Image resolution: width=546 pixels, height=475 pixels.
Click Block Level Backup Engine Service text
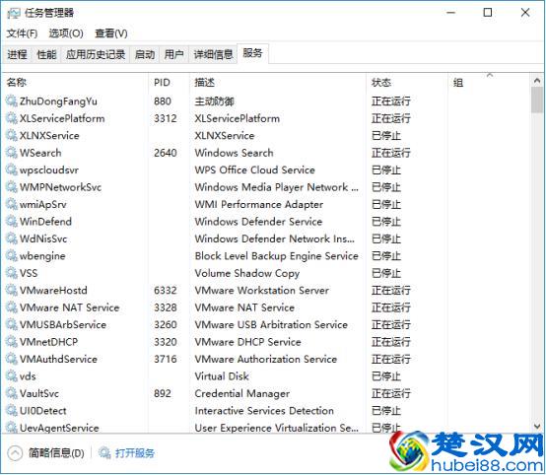pos(277,256)
